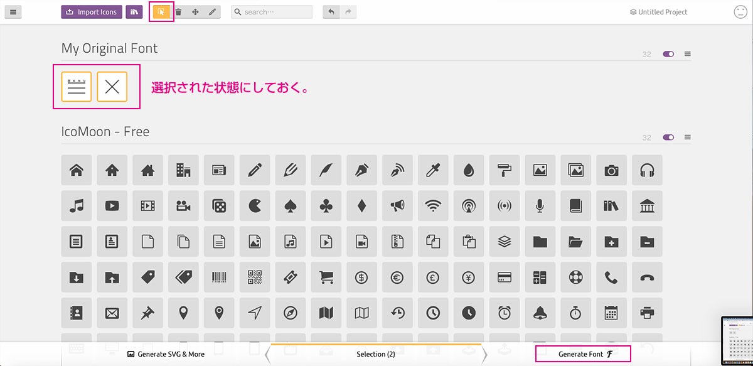
Task: Click the undo arrow button
Action: click(331, 12)
